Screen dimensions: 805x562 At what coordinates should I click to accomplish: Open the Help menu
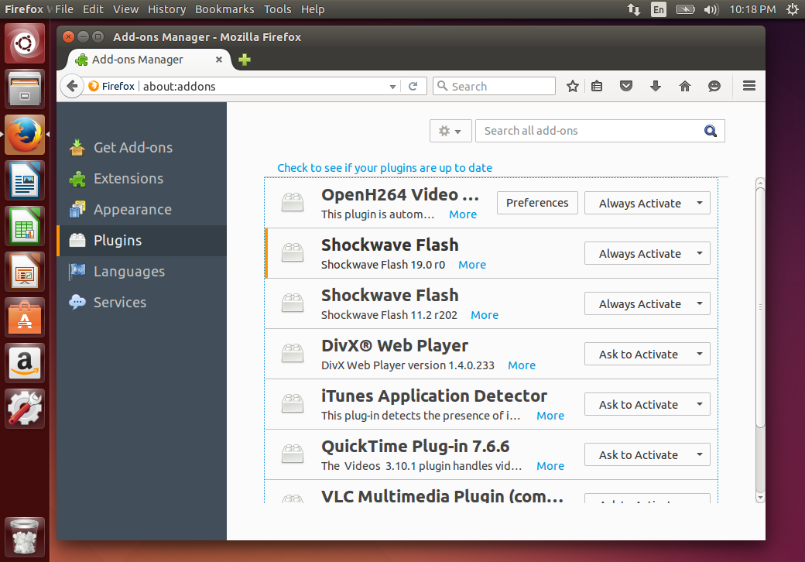(313, 9)
